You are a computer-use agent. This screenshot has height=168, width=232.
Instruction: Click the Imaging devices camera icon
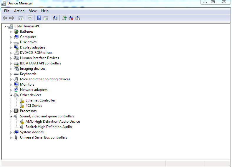click(x=16, y=69)
